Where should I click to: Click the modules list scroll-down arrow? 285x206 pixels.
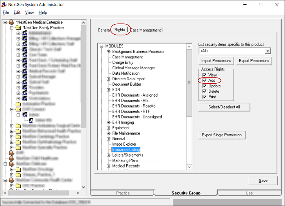pos(189,167)
